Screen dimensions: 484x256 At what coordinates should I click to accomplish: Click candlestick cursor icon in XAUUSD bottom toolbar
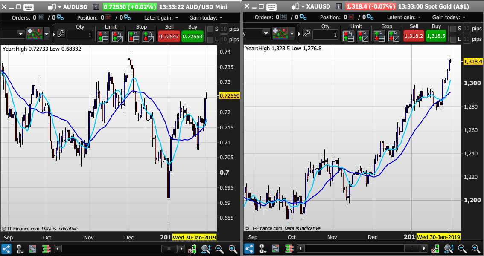coord(435,249)
